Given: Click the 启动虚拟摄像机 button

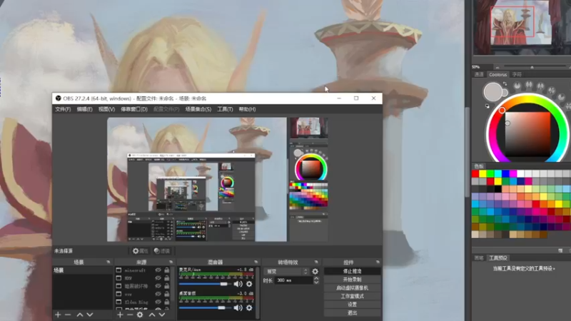Looking at the screenshot, I should (352, 288).
